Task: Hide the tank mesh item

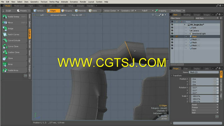Action: (172, 27)
